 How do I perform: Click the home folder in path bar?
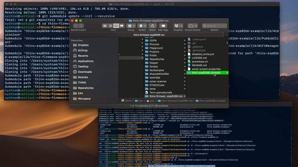(150, 101)
